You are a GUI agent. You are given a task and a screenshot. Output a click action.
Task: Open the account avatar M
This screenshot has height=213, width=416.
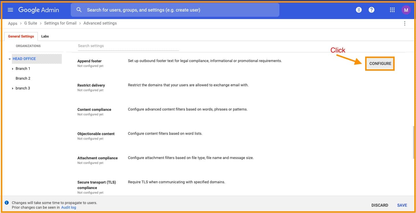pos(406,10)
